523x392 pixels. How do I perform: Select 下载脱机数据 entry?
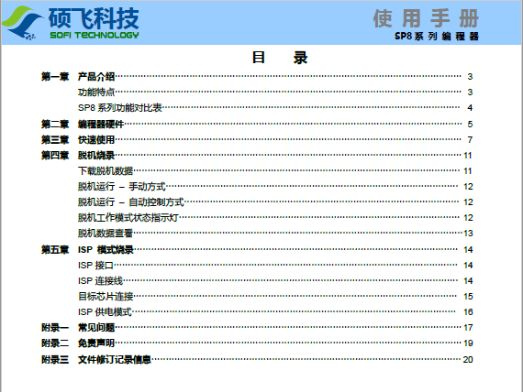tap(275, 171)
